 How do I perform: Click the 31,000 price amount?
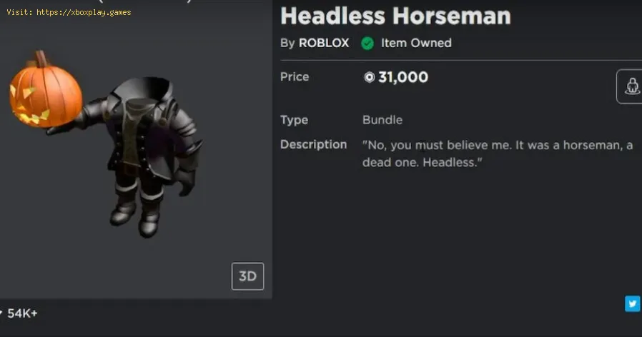click(403, 77)
